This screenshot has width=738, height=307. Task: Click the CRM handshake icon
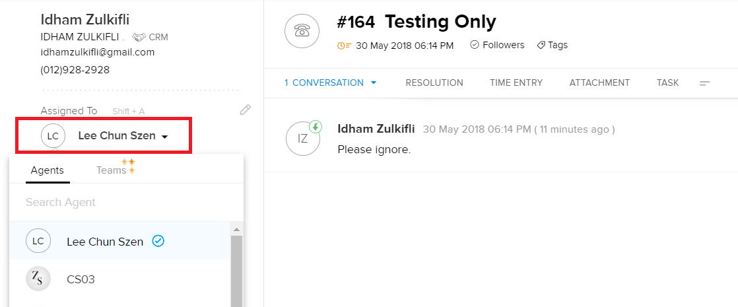point(139,37)
